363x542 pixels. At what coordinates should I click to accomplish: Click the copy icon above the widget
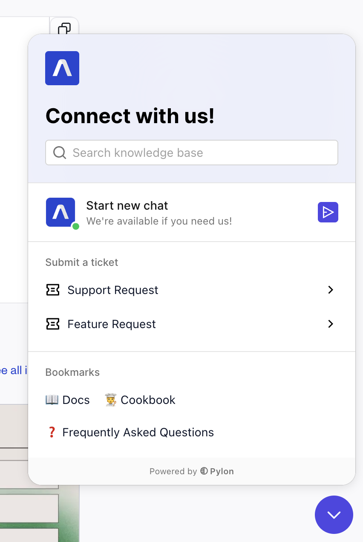click(x=64, y=29)
